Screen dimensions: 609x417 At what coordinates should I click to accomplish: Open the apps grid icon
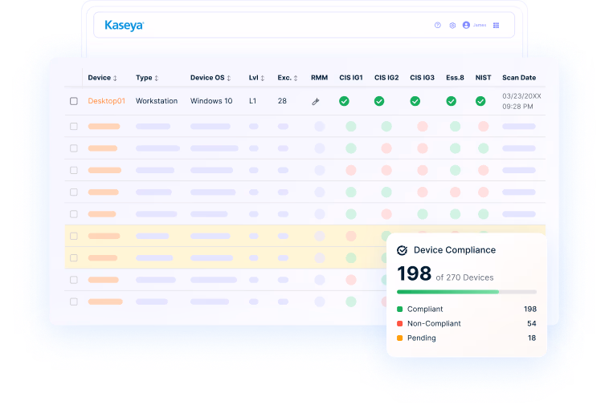pyautogui.click(x=496, y=25)
